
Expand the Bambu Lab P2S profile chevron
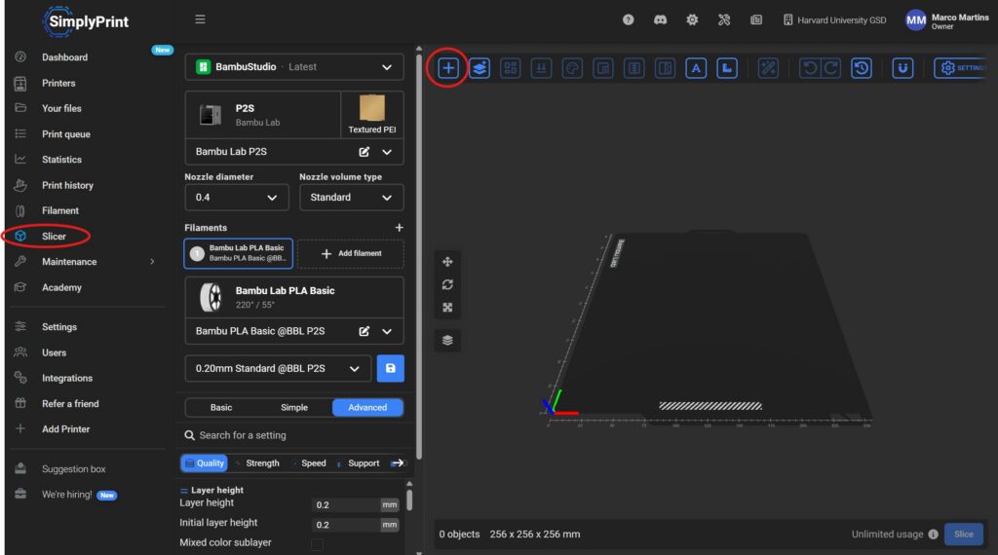[x=387, y=152]
